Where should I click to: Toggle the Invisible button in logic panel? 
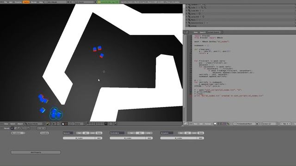point(44,133)
